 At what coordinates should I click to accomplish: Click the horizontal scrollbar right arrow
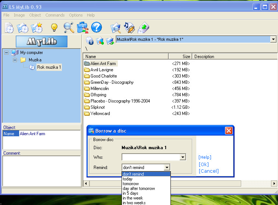click(274, 183)
